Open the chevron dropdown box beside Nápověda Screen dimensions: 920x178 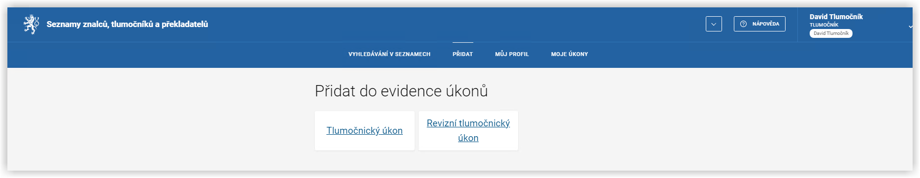click(714, 24)
